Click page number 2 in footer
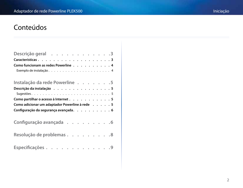 pos(228,180)
